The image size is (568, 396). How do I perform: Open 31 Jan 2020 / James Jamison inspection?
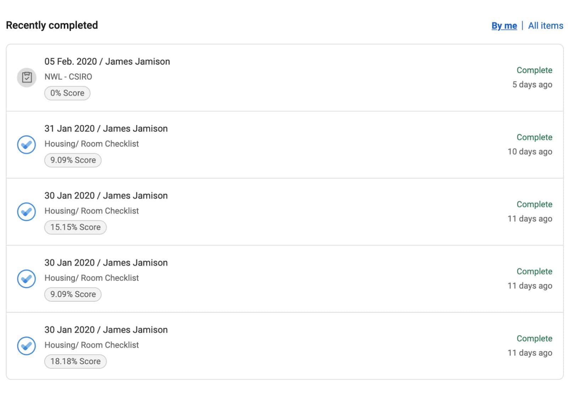pos(106,128)
